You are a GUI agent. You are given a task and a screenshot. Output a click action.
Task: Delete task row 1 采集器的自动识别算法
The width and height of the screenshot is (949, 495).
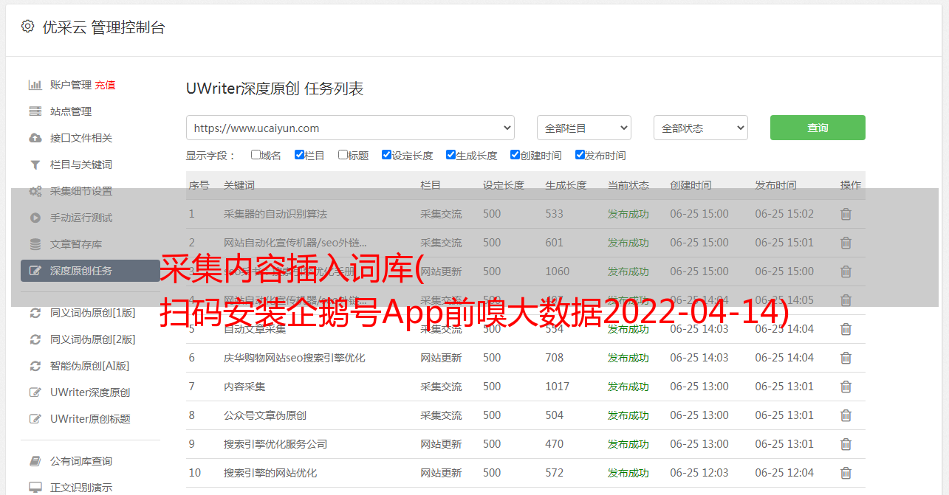tap(846, 214)
